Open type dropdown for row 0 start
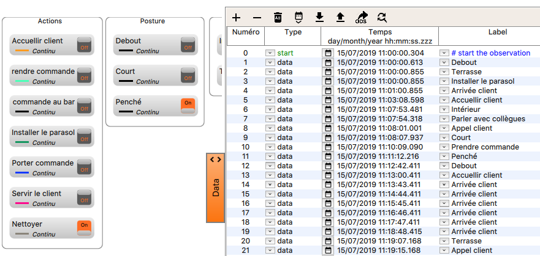 [x=270, y=53]
